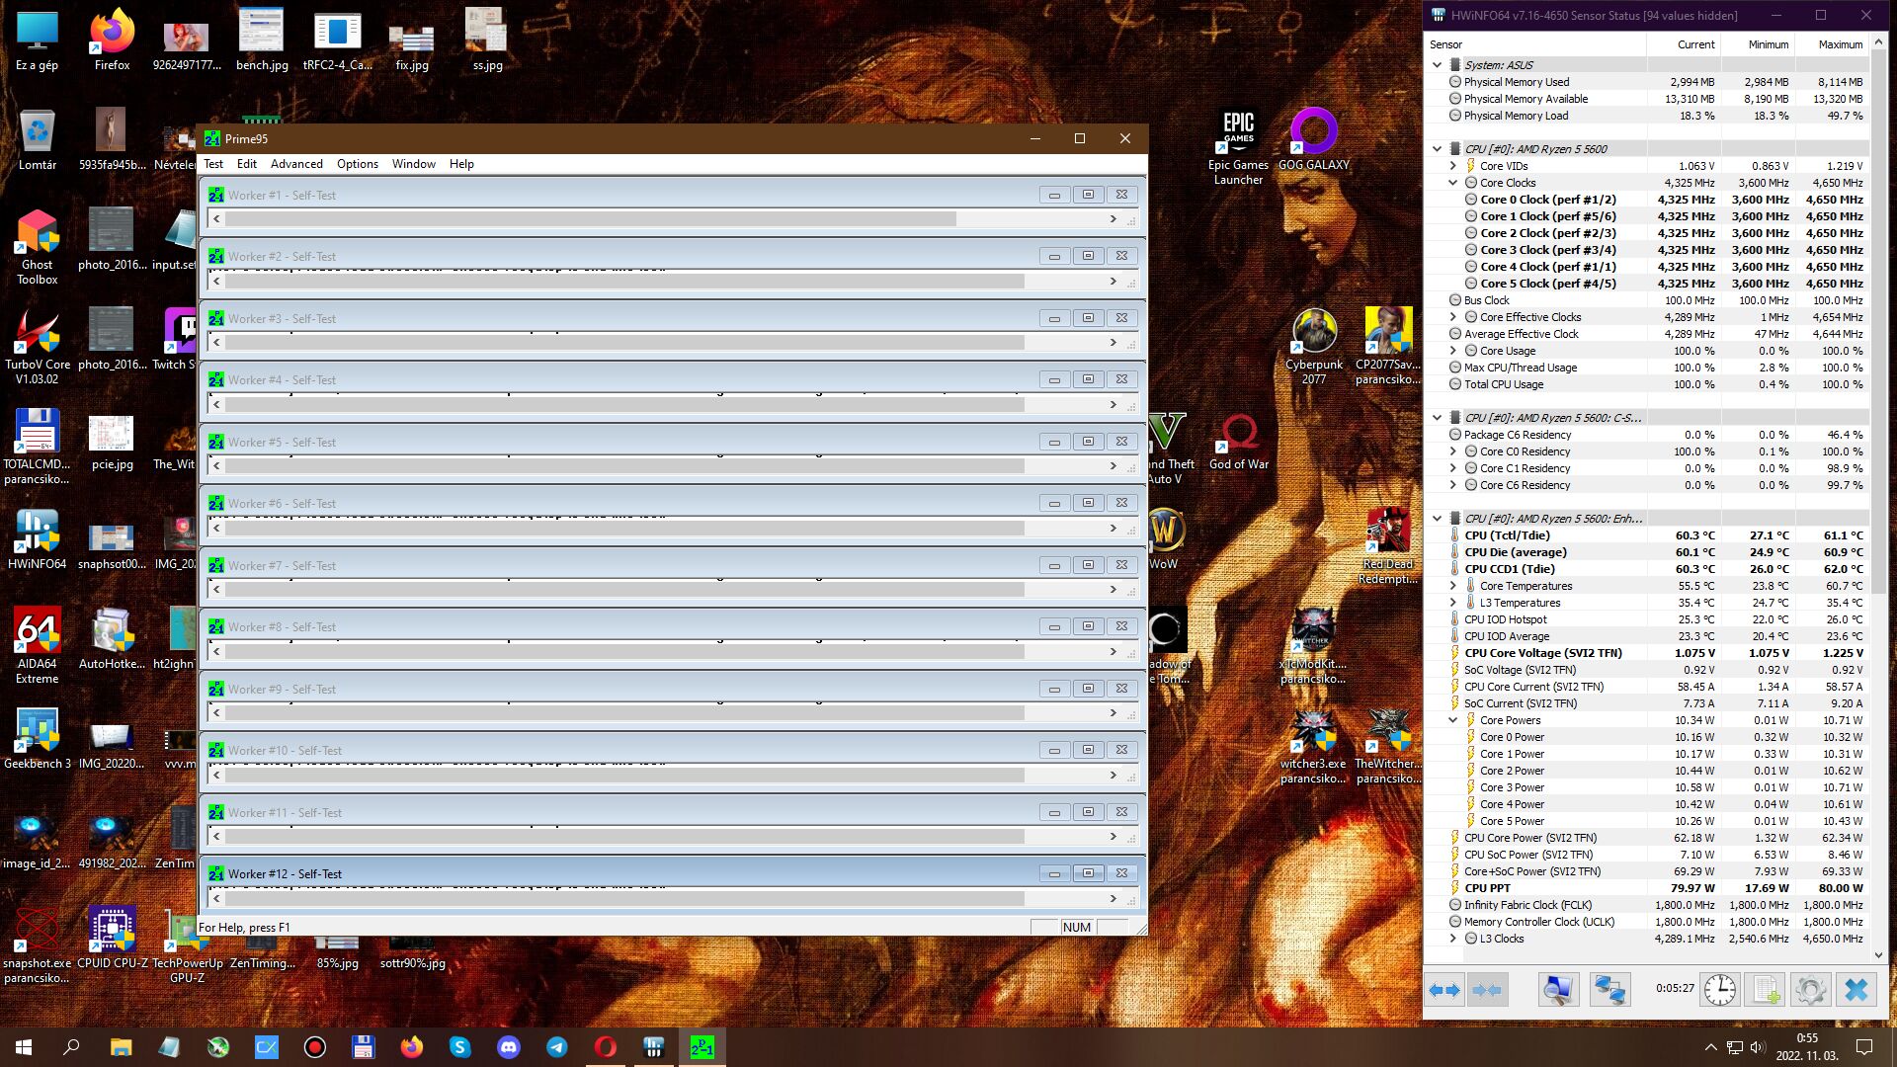Select the HWiNFO64 desktop shortcut
This screenshot has width=1897, height=1067.
coord(37,539)
